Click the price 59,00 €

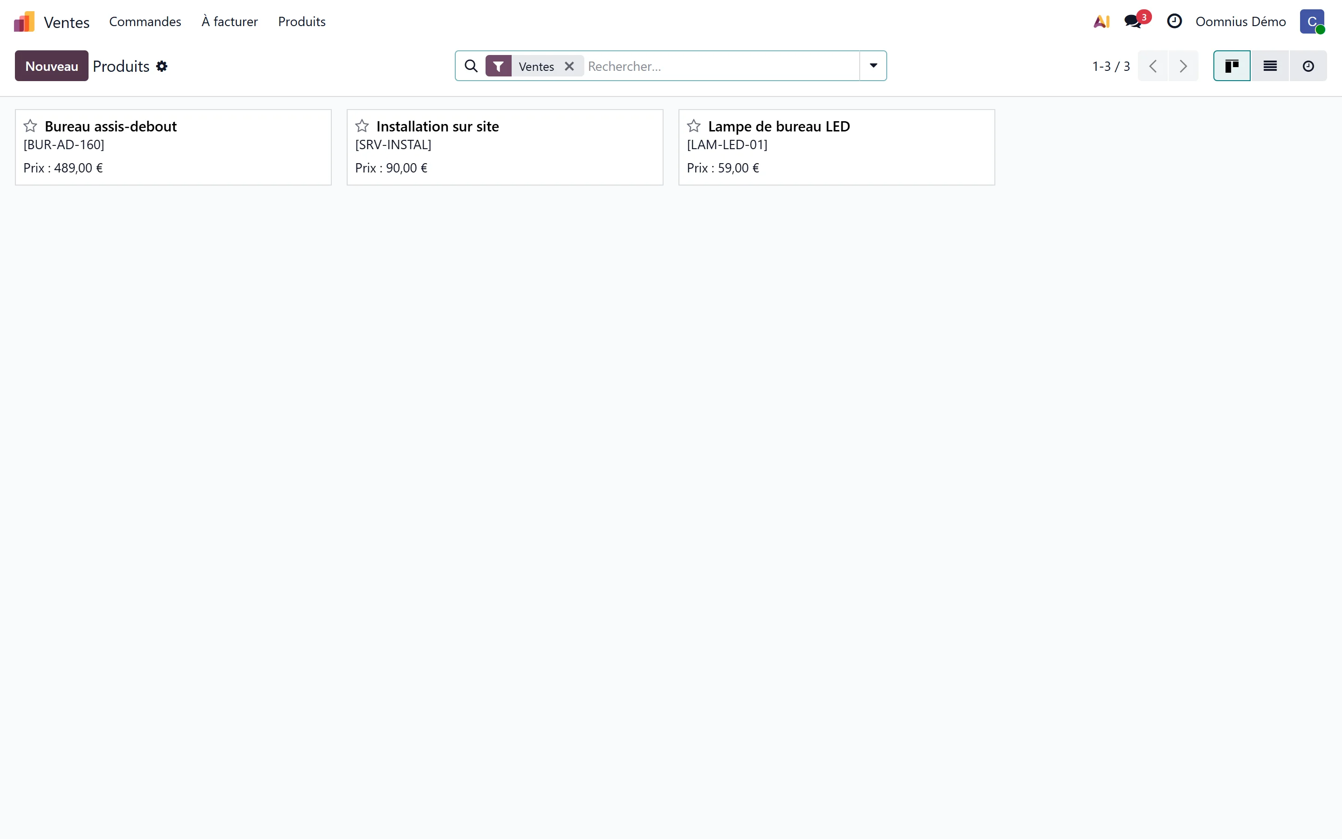pos(738,168)
